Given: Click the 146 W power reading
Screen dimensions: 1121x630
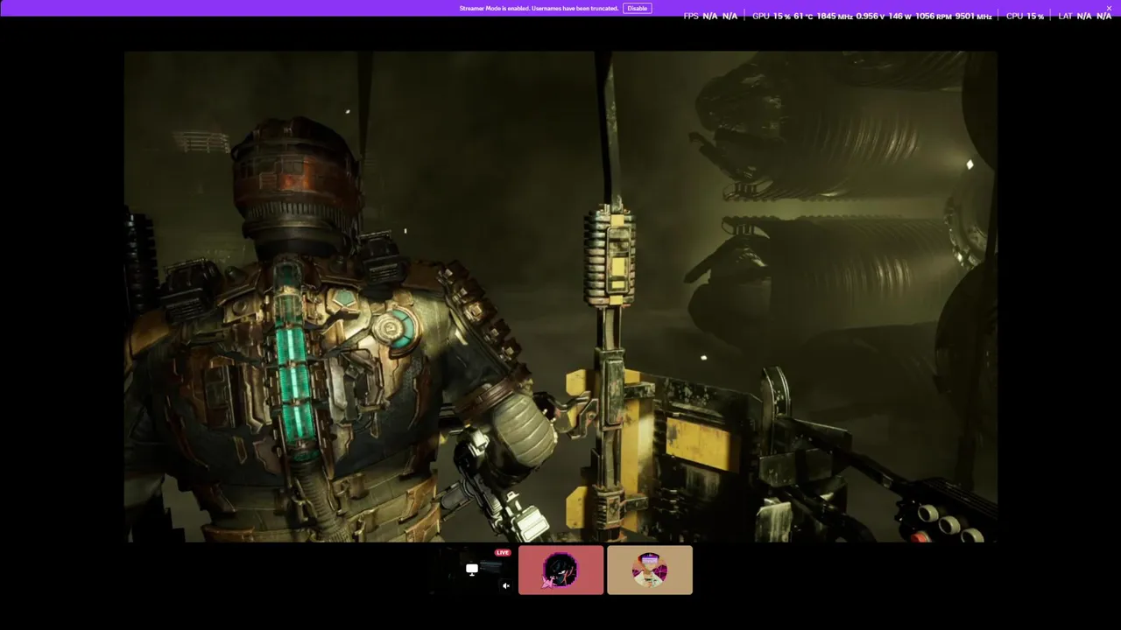Looking at the screenshot, I should pyautogui.click(x=899, y=16).
